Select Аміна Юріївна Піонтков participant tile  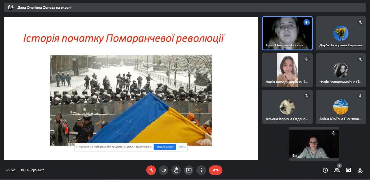pos(341,107)
